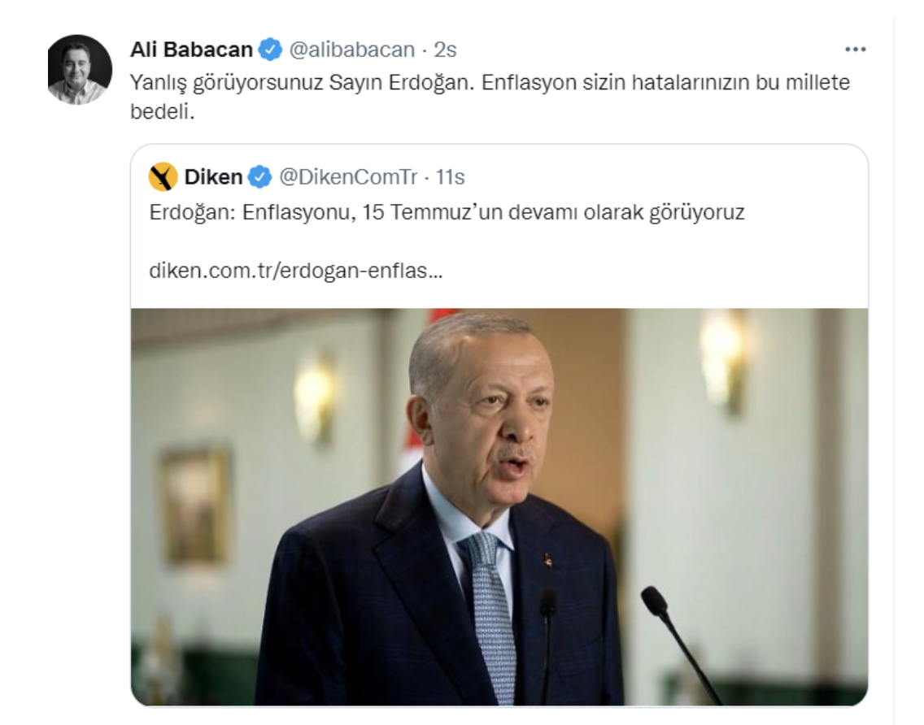Open quoted tweet headline about 15 Temmuz

[x=447, y=211]
